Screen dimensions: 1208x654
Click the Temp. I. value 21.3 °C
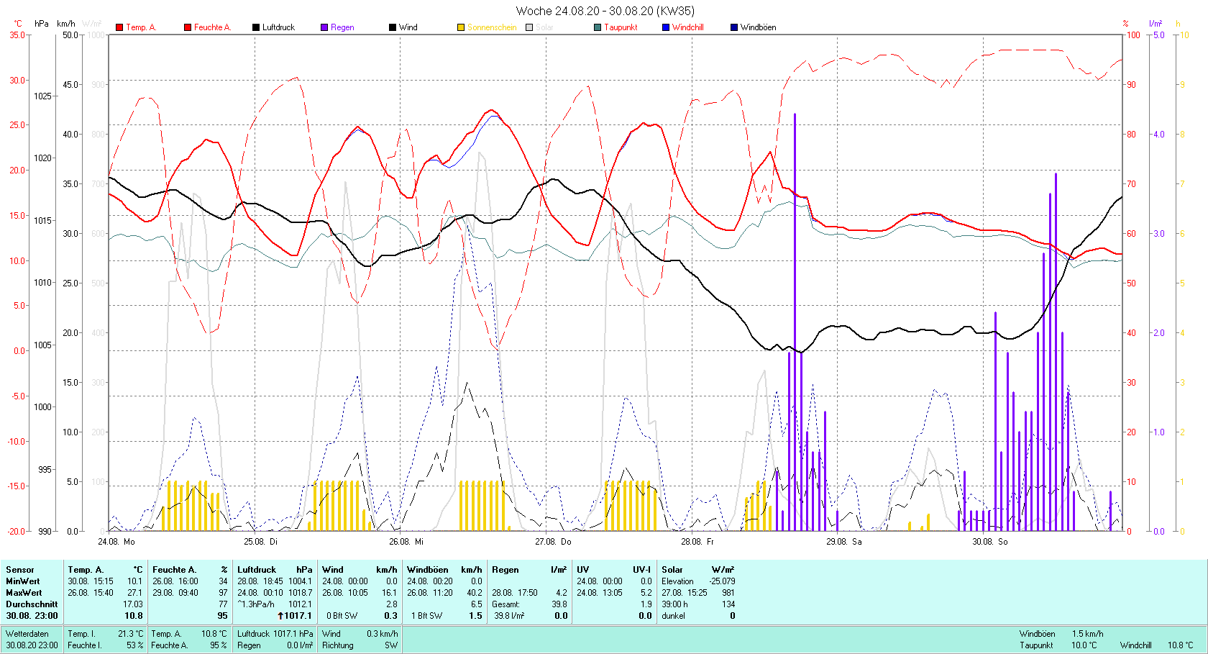[130, 634]
